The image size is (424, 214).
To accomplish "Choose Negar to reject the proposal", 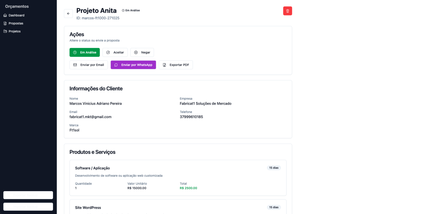I will pyautogui.click(x=142, y=52).
